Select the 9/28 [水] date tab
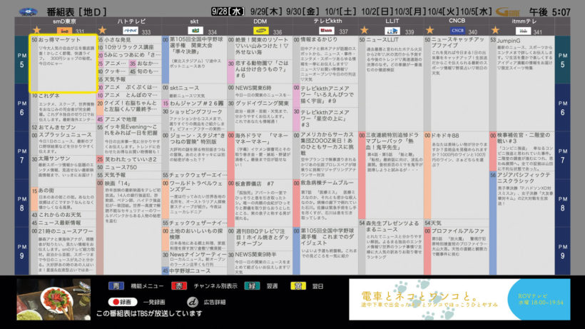 [x=228, y=11]
